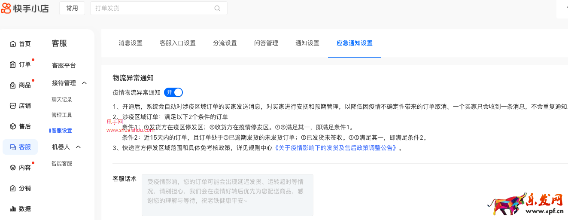The width and height of the screenshot is (568, 220).
Task: Focus the 打单发货 search field
Action: (x=158, y=8)
